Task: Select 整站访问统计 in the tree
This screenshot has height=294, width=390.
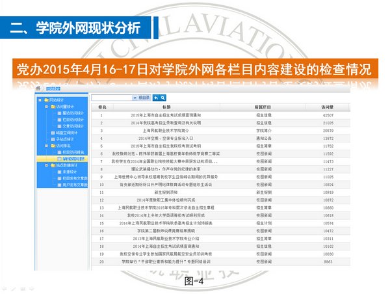Action: [x=73, y=113]
